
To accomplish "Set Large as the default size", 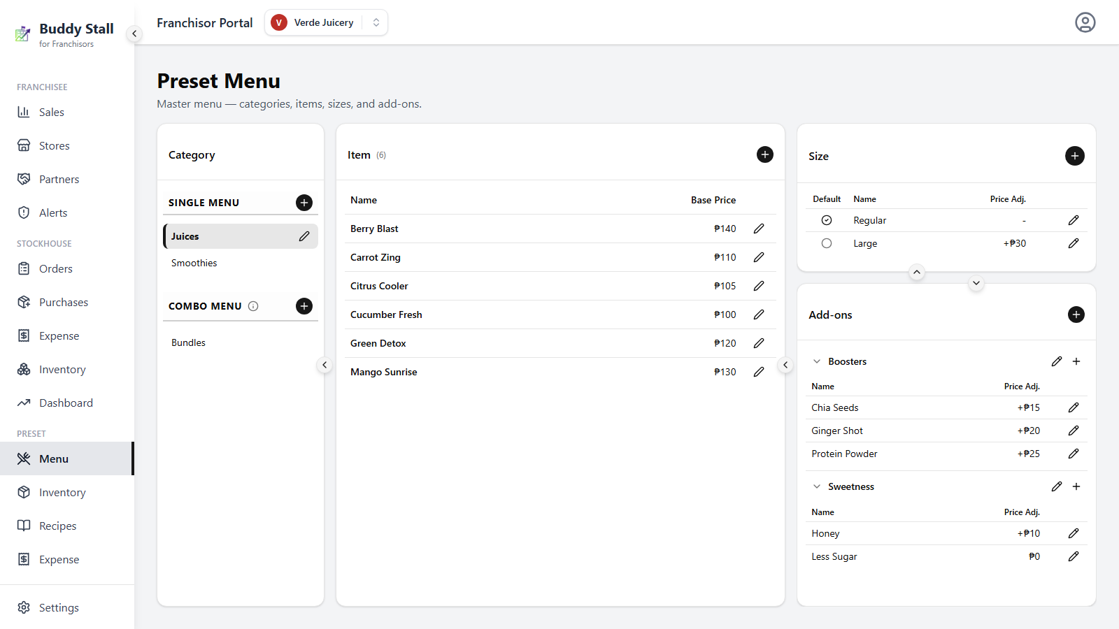I will 827,243.
